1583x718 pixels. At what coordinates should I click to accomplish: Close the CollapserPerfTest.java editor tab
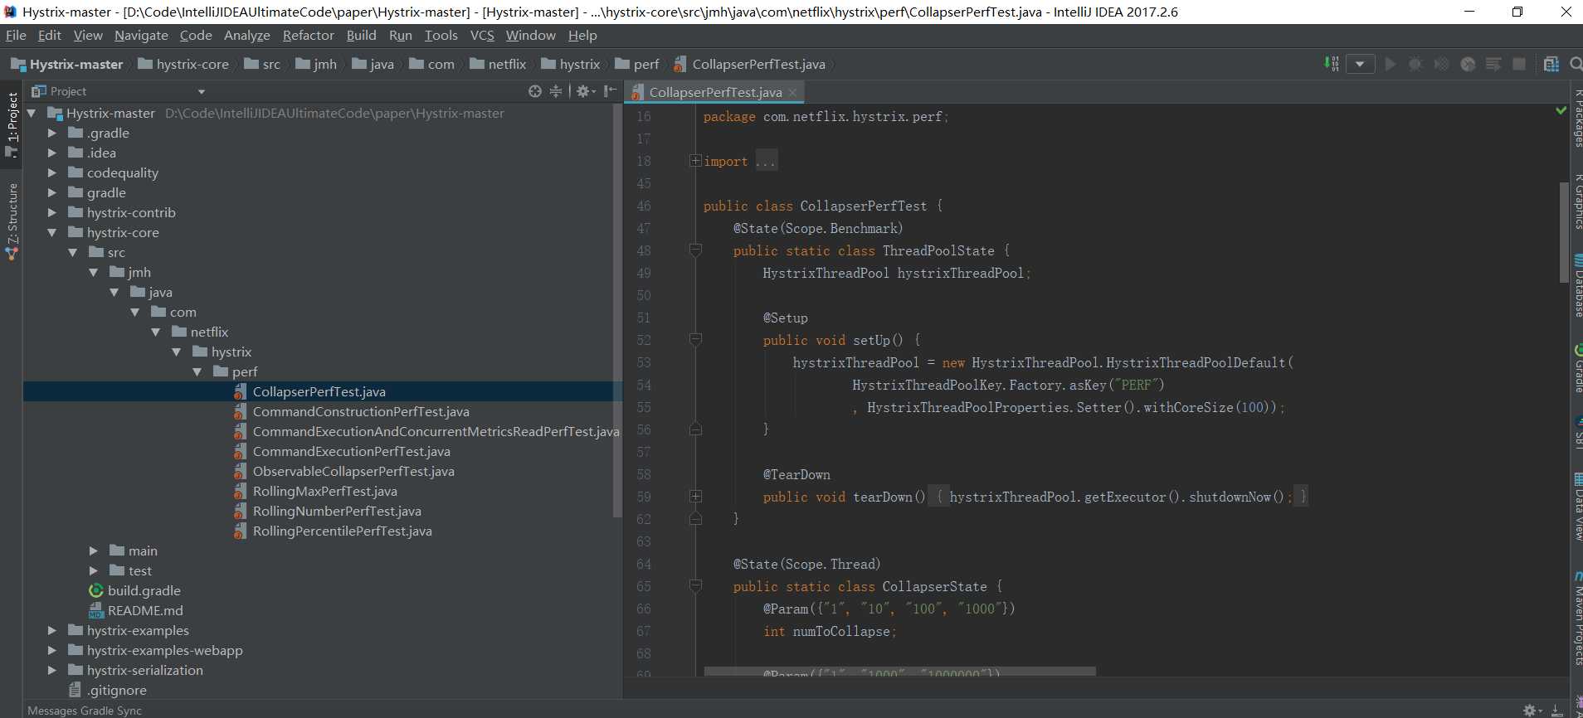click(792, 92)
